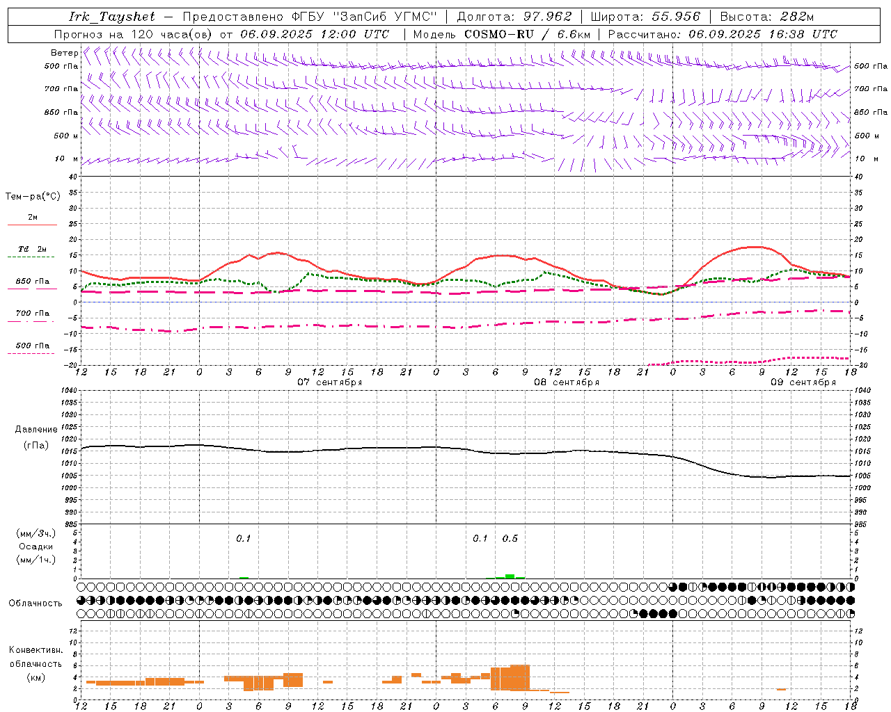Click the 09 сентября date label
Viewport: 891px width, 712px height.
point(803,382)
